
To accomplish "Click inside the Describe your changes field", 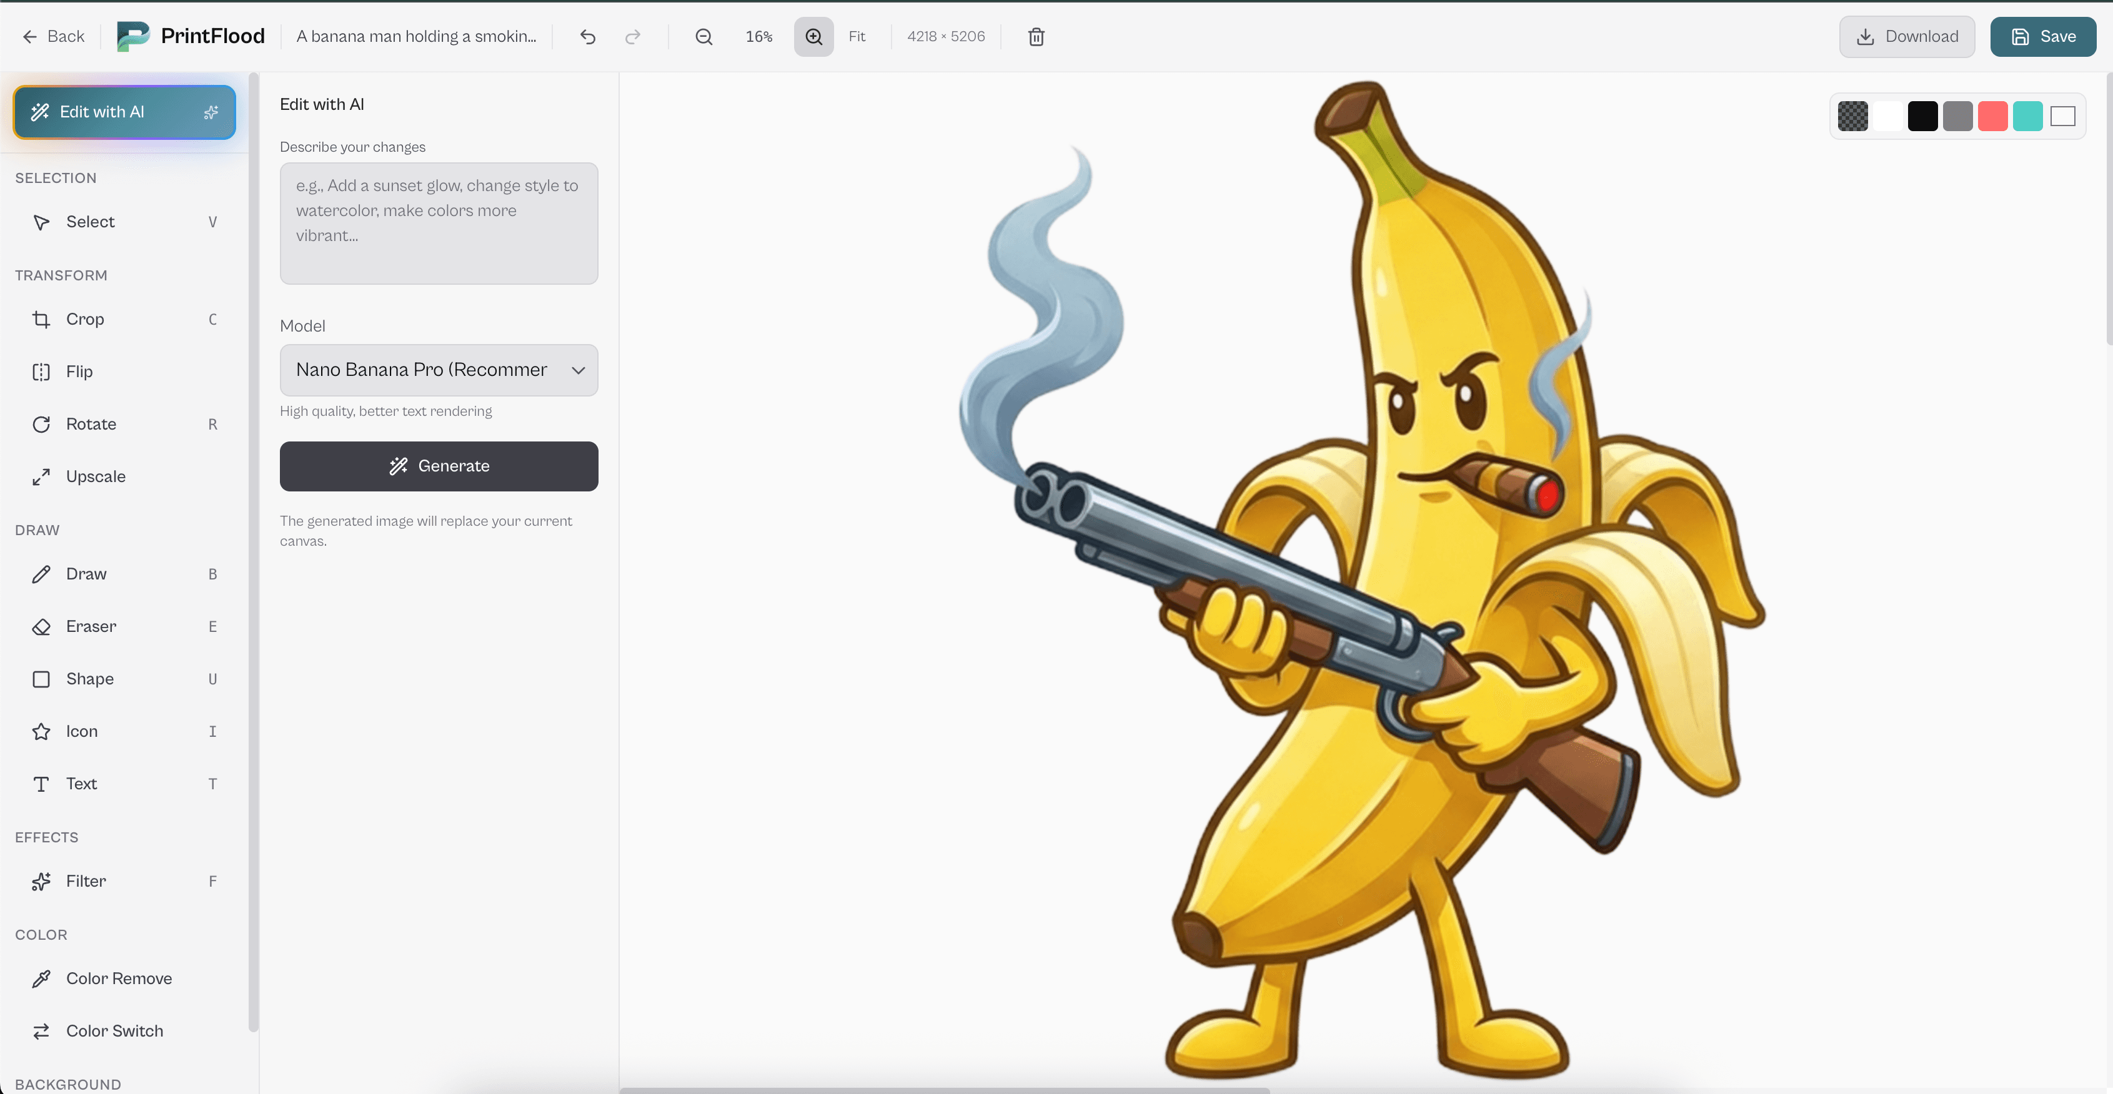I will pyautogui.click(x=439, y=223).
